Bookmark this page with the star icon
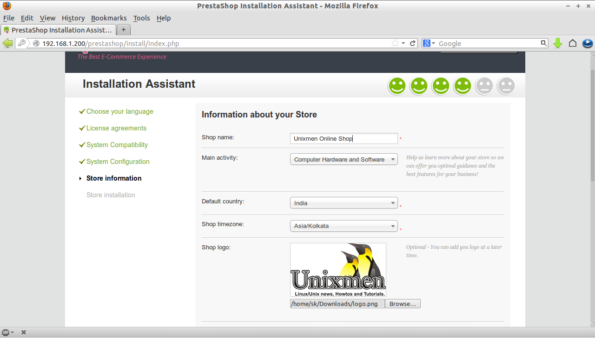The image size is (595, 338). (395, 43)
